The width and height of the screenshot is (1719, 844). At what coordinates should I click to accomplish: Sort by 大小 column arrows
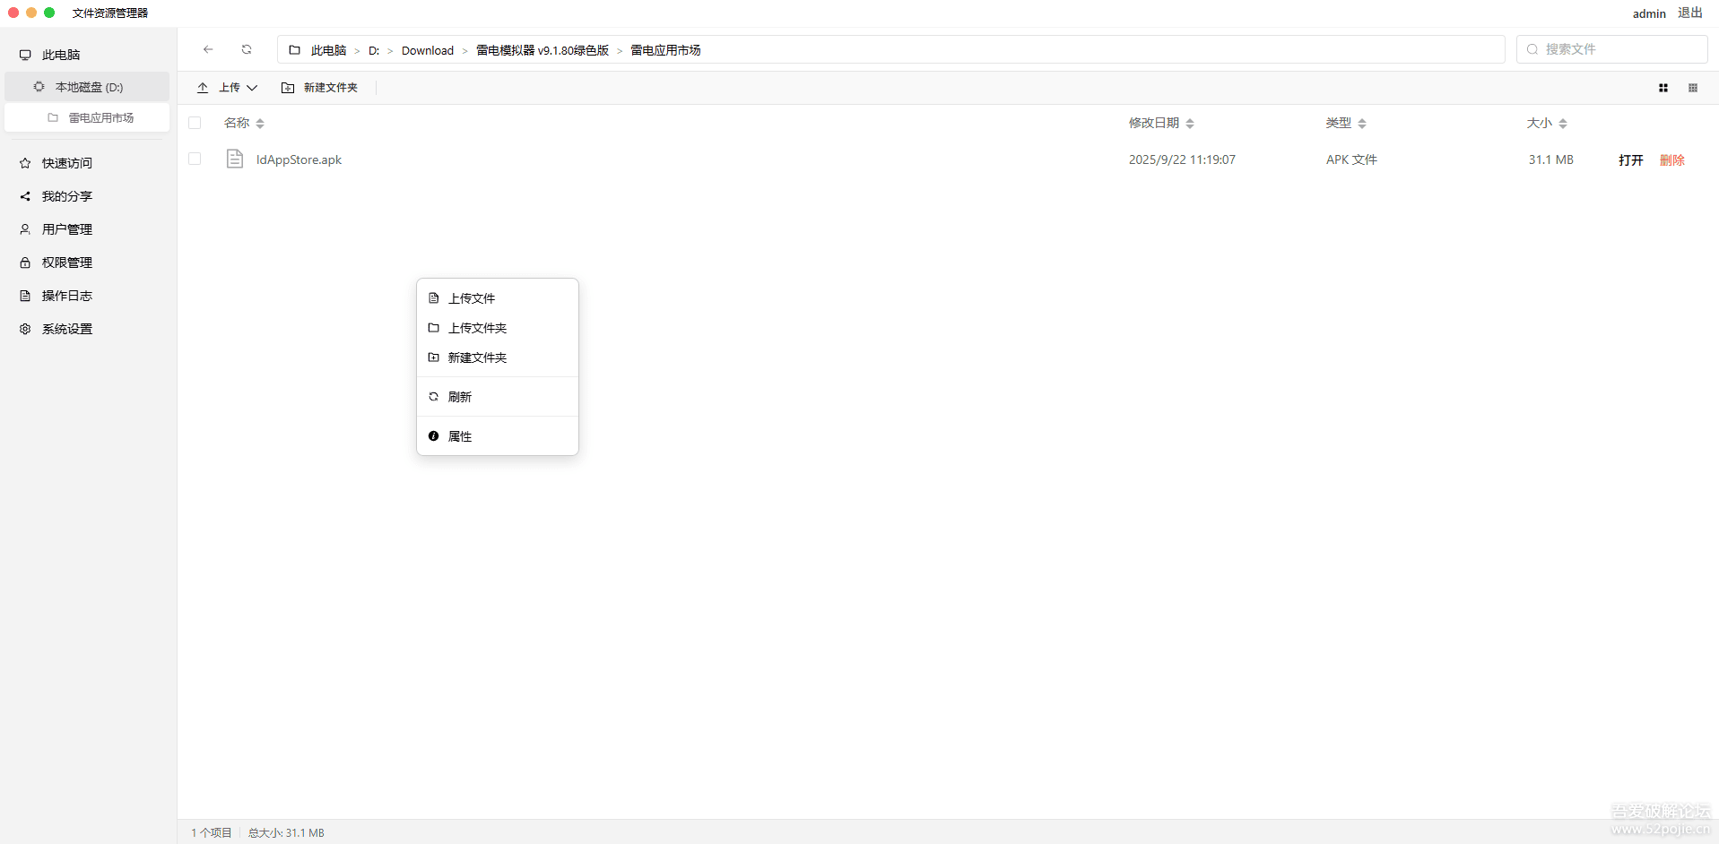[x=1563, y=124]
